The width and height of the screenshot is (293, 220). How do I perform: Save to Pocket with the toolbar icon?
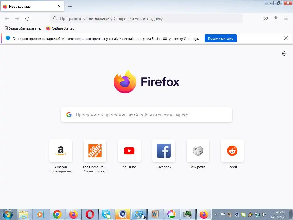(265, 18)
